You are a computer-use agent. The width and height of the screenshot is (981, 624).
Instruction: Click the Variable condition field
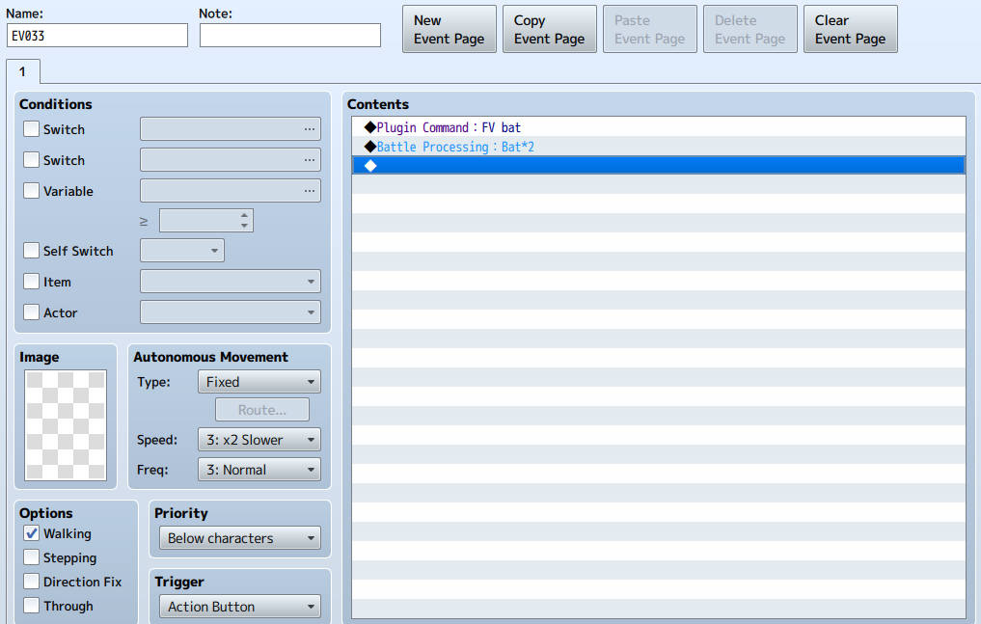coord(231,191)
